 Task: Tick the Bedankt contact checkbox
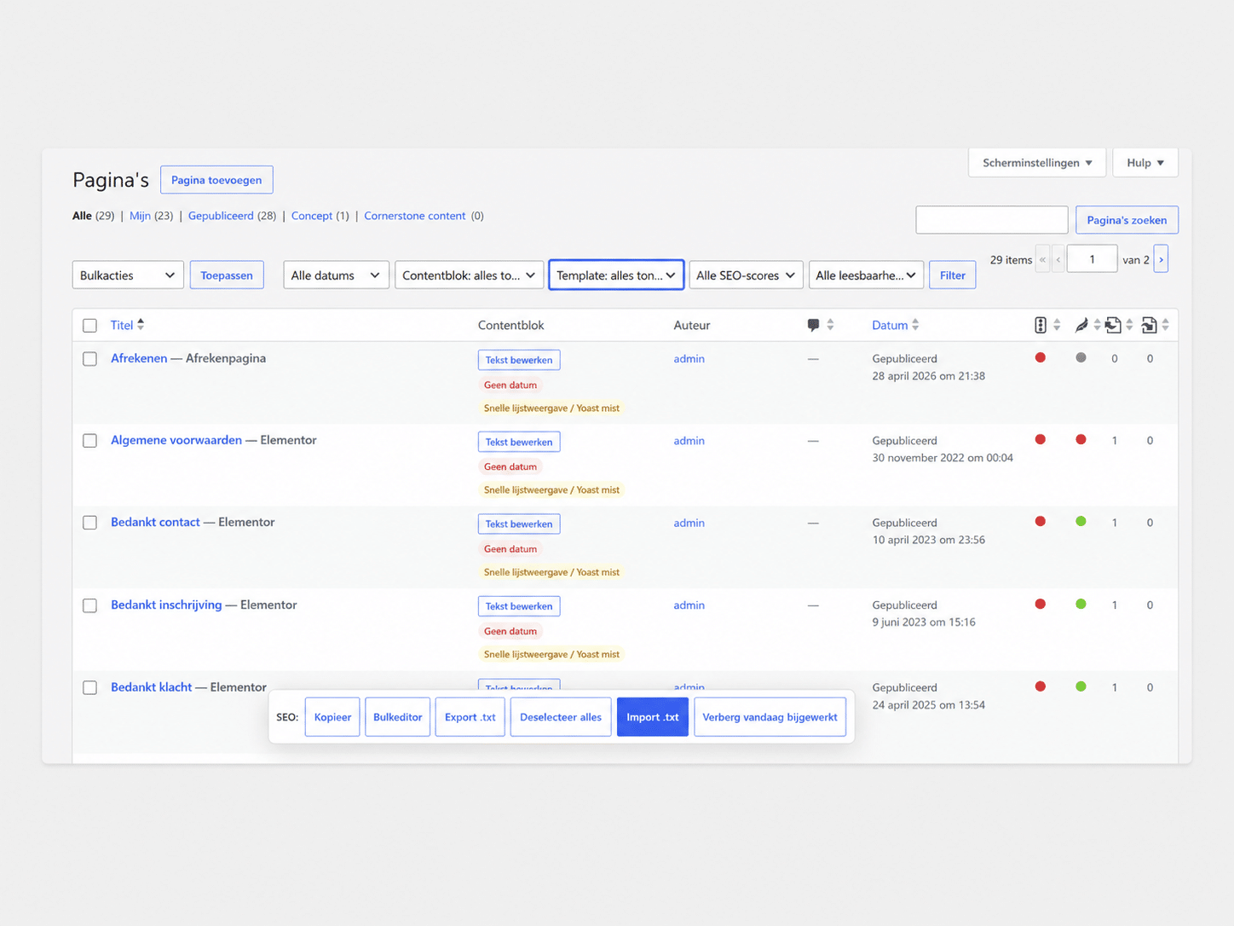click(89, 523)
